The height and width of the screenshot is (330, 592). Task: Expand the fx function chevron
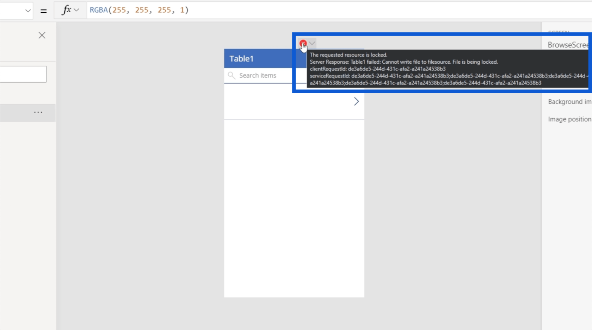pos(76,10)
